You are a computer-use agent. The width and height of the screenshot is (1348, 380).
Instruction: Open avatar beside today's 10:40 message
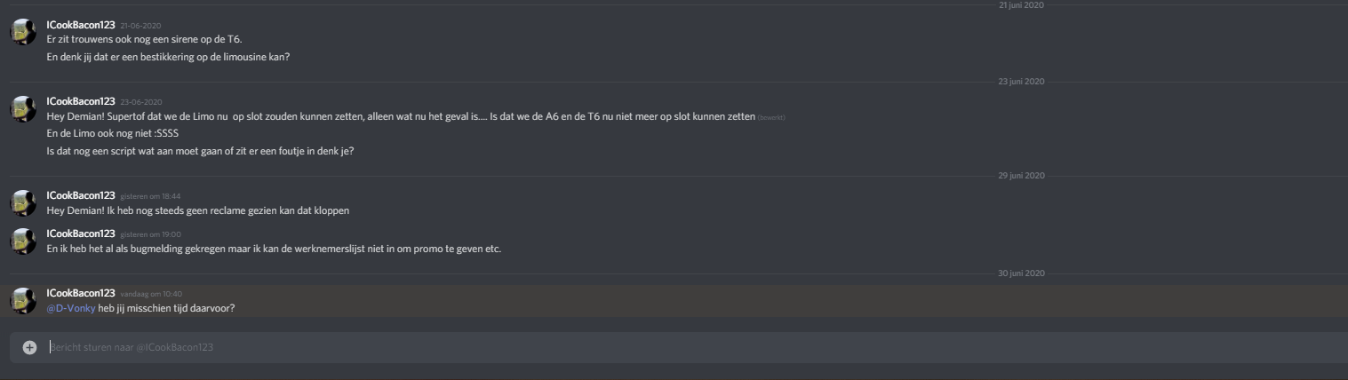tap(23, 300)
